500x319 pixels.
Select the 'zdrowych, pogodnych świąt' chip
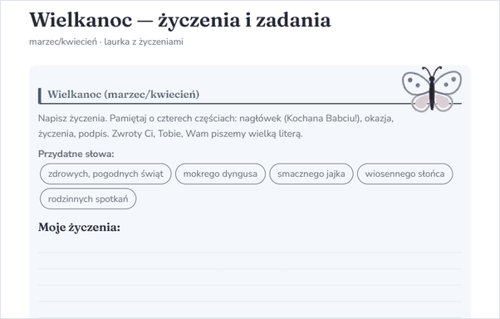[x=105, y=174]
